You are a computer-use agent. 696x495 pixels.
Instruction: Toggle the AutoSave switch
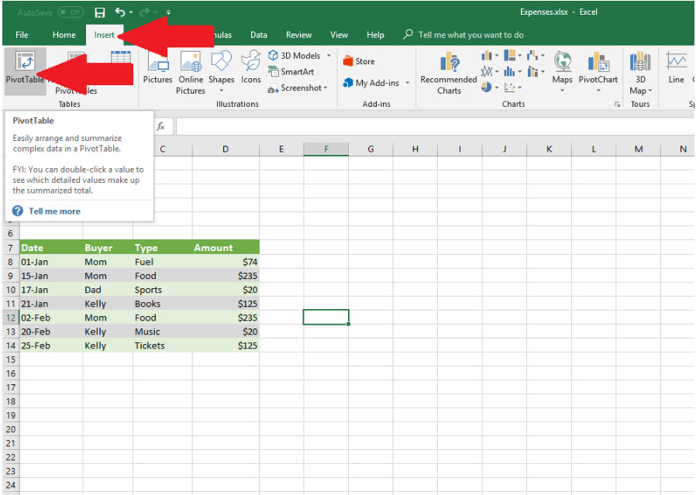click(71, 12)
